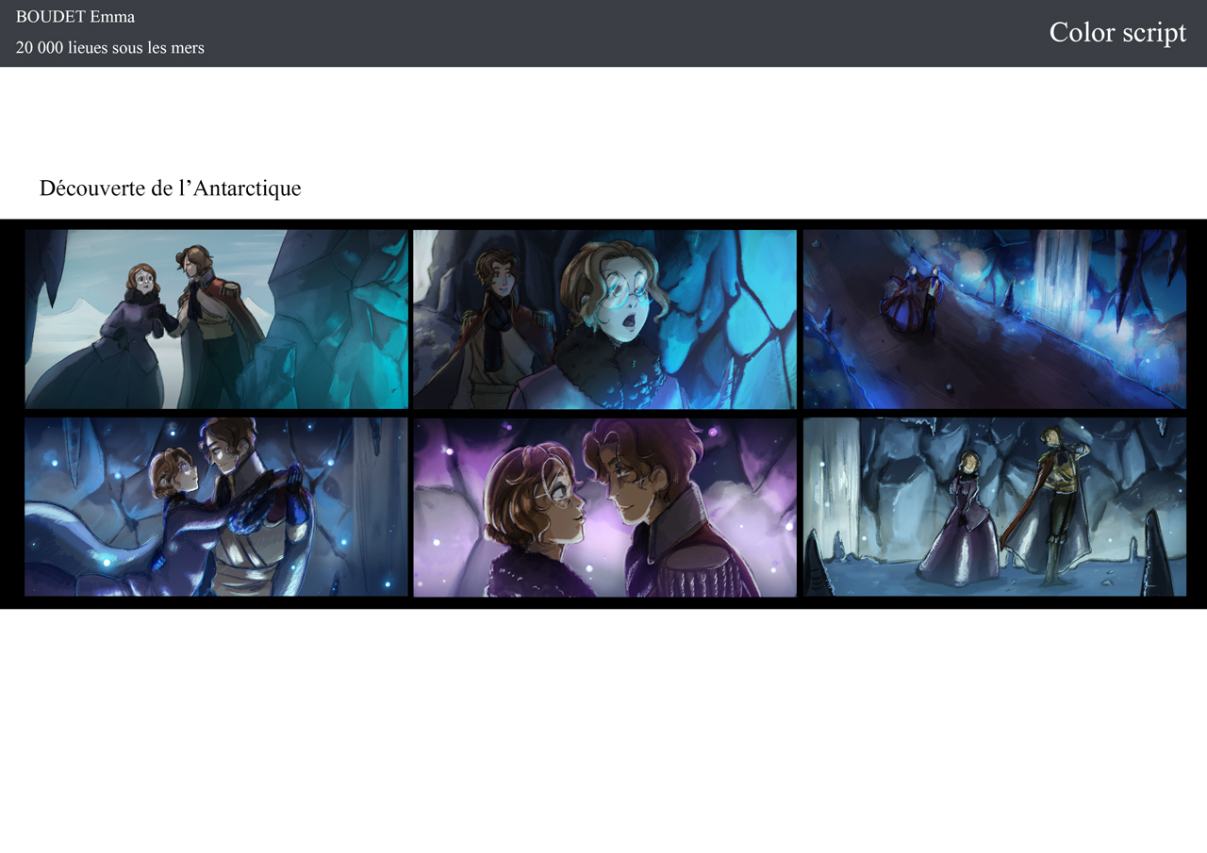Open the thumbnail of couple standing apart in cave
Screen dimensions: 1207x853
click(994, 507)
